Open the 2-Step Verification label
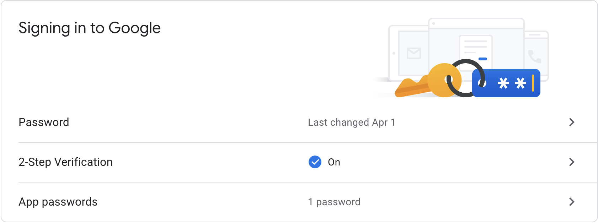 click(x=65, y=162)
